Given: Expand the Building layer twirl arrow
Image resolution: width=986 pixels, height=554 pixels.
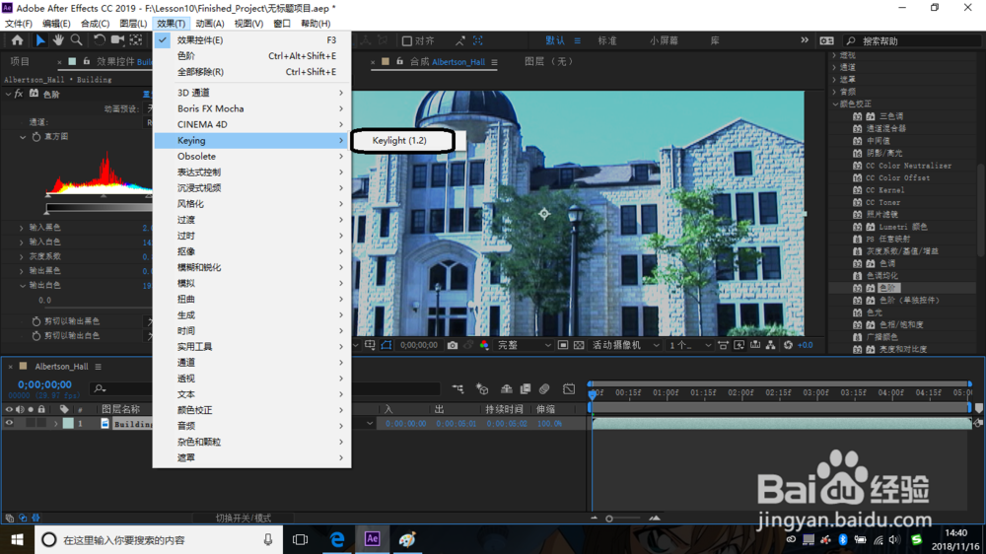Looking at the screenshot, I should click(x=56, y=424).
